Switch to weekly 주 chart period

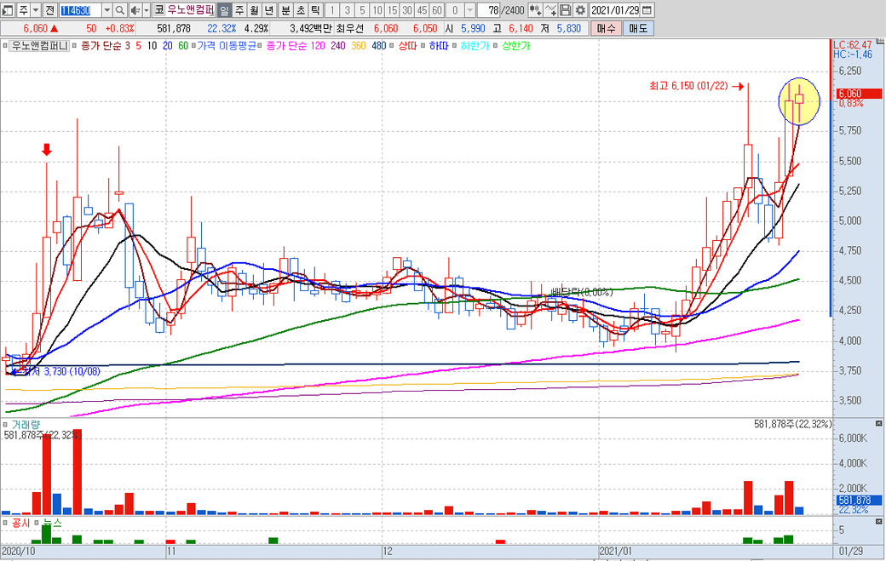coord(239,10)
